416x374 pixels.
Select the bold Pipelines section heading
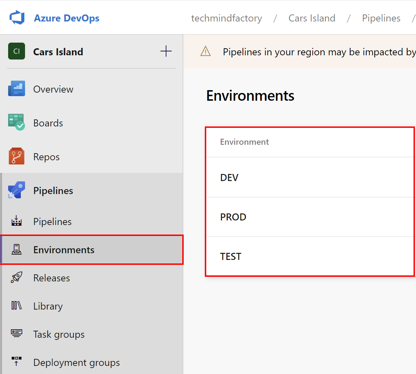(x=53, y=191)
